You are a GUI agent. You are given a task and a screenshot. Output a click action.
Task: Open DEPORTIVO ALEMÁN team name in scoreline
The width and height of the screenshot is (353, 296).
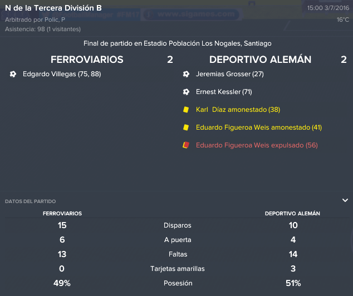coord(260,60)
